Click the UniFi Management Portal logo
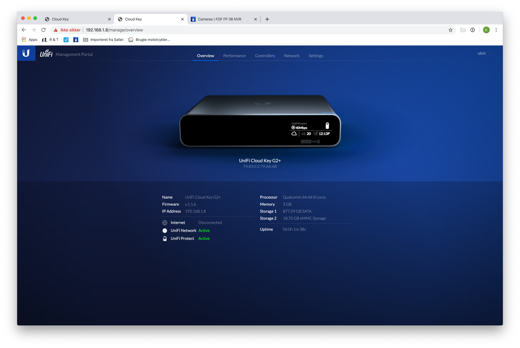Screen dimensions: 520x348 [66, 54]
